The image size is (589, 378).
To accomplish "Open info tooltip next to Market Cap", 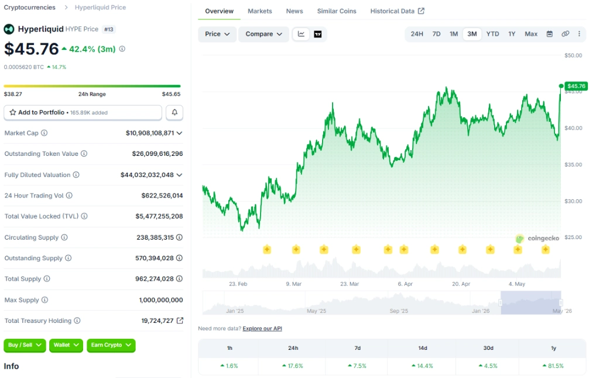I will pos(44,133).
